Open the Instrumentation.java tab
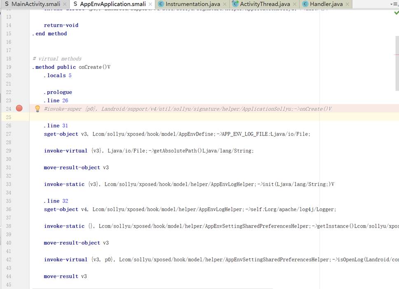The height and width of the screenshot is (289, 399). click(x=193, y=4)
